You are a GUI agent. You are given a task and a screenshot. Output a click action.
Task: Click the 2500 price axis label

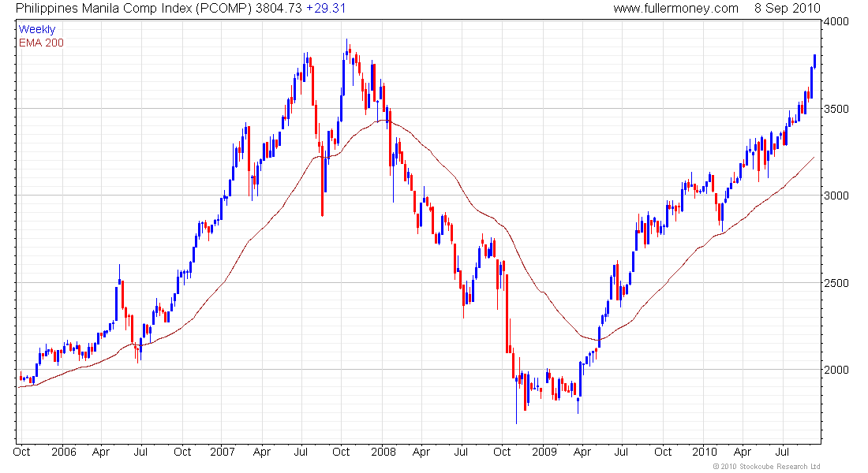[836, 283]
